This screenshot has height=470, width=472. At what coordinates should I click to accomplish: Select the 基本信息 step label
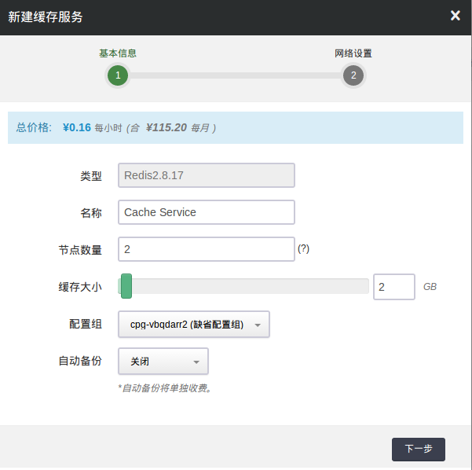tap(118, 53)
